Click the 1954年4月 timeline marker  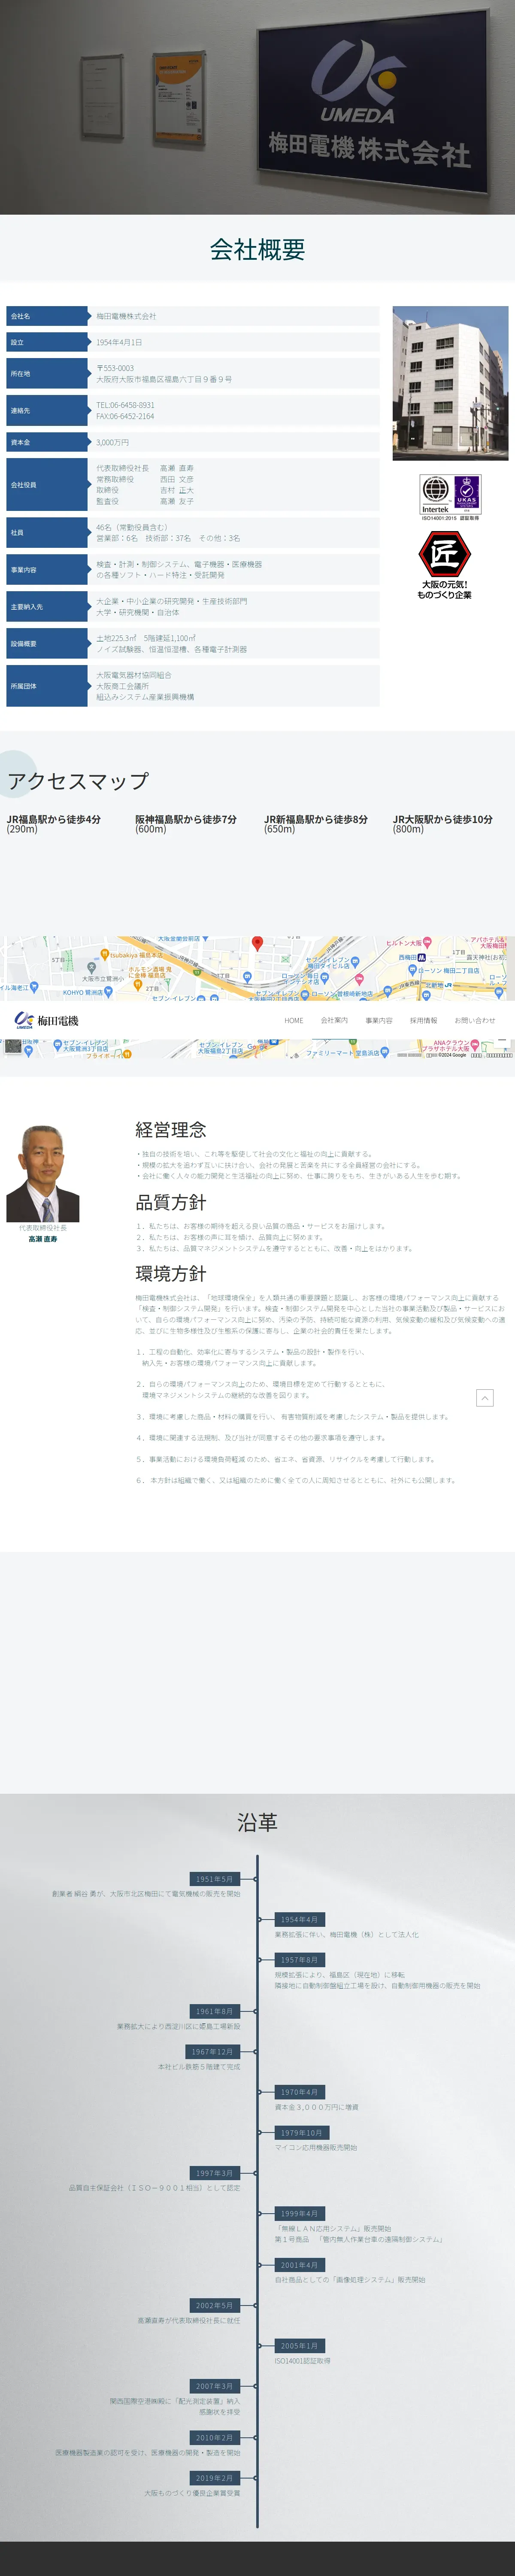pos(299,1919)
